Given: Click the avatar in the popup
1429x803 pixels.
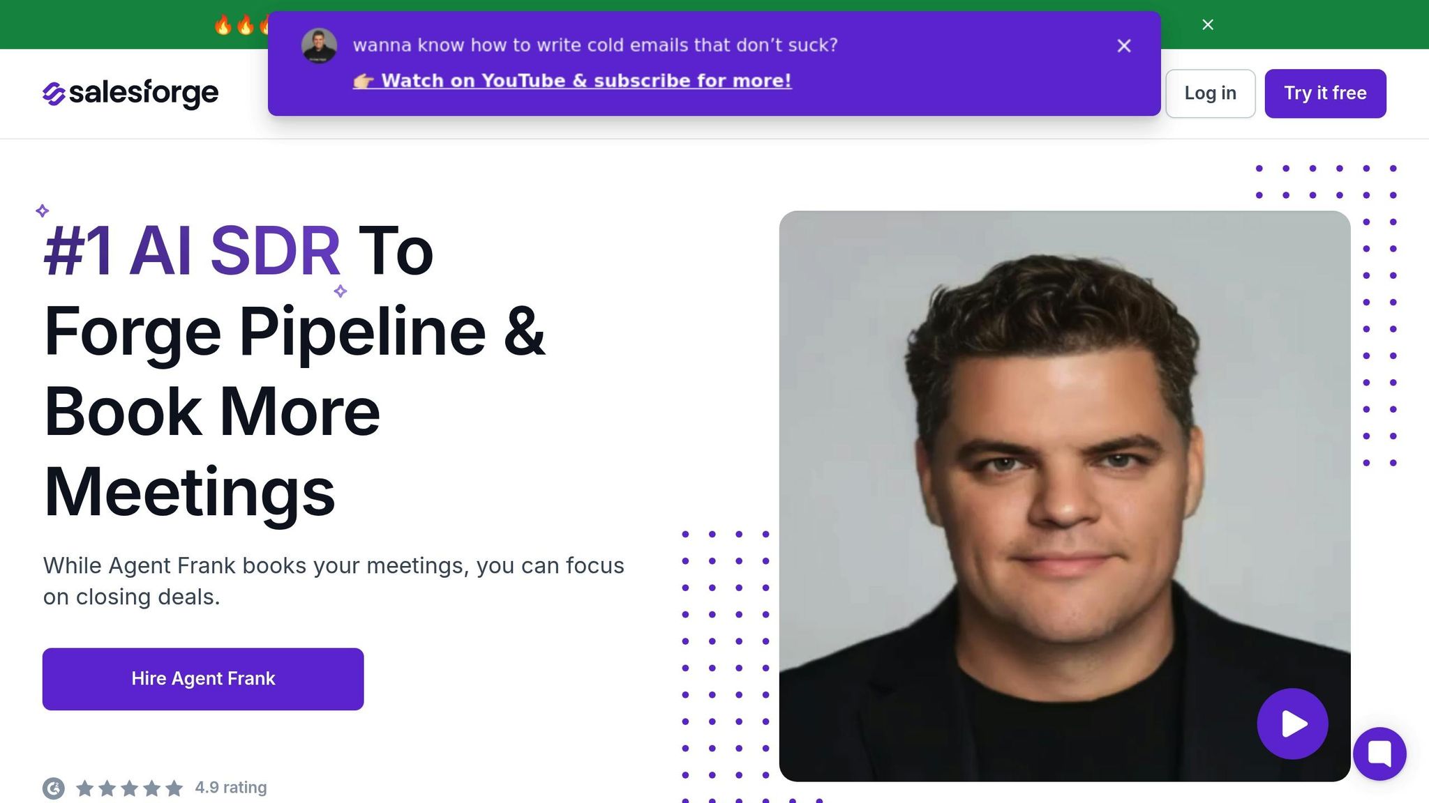Looking at the screenshot, I should [319, 46].
